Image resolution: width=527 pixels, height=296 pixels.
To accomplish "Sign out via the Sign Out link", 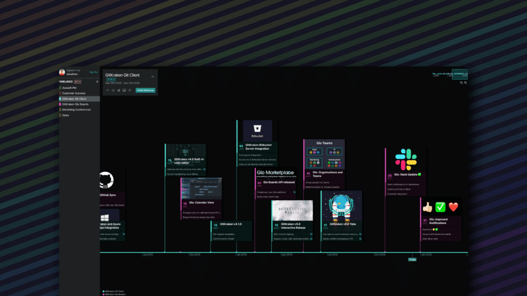I will 94,72.
